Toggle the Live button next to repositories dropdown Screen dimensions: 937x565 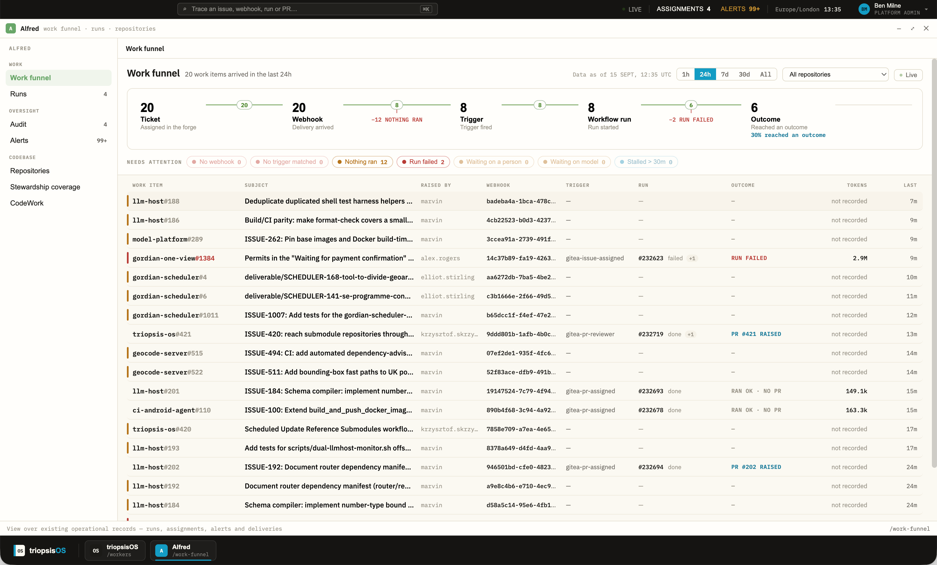[x=908, y=75]
